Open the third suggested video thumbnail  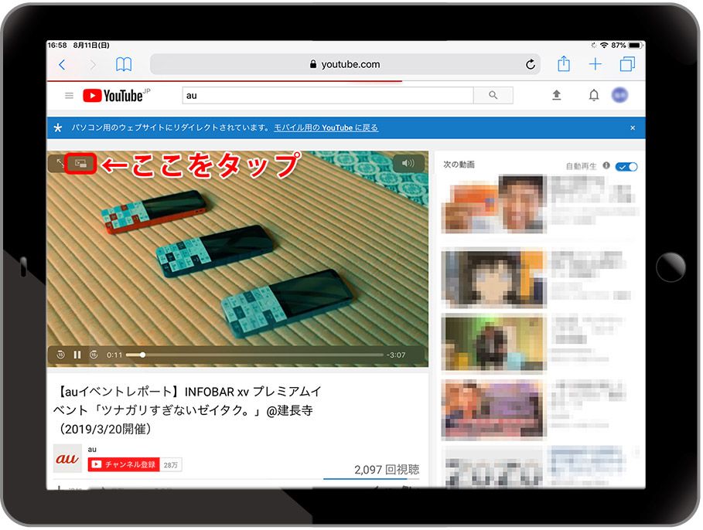(493, 343)
